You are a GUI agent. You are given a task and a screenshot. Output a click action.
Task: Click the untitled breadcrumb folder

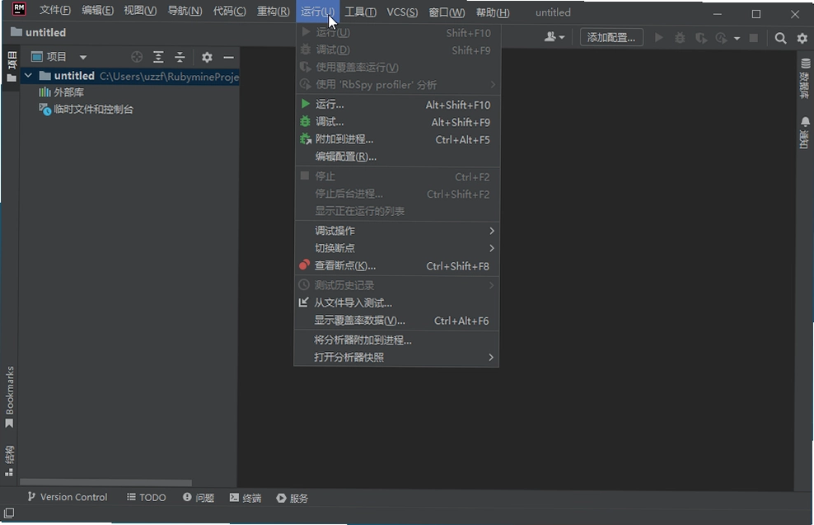tap(39, 32)
